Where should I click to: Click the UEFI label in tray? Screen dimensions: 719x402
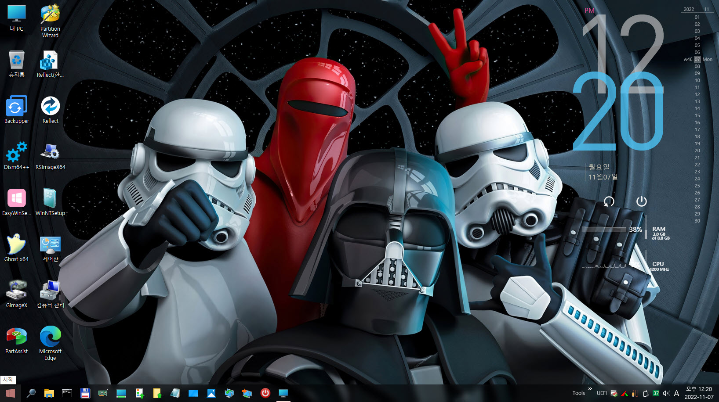click(x=602, y=393)
